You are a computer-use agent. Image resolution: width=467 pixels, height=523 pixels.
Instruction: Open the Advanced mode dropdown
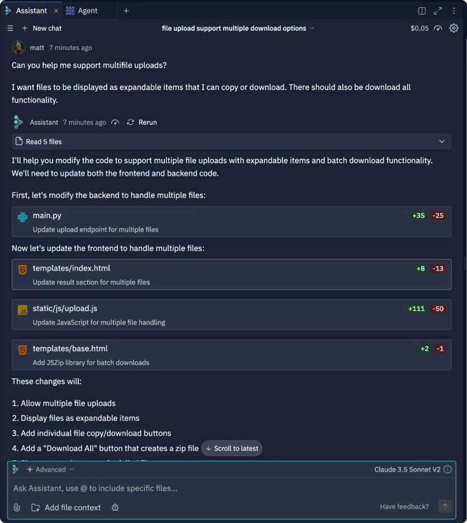tap(50, 469)
